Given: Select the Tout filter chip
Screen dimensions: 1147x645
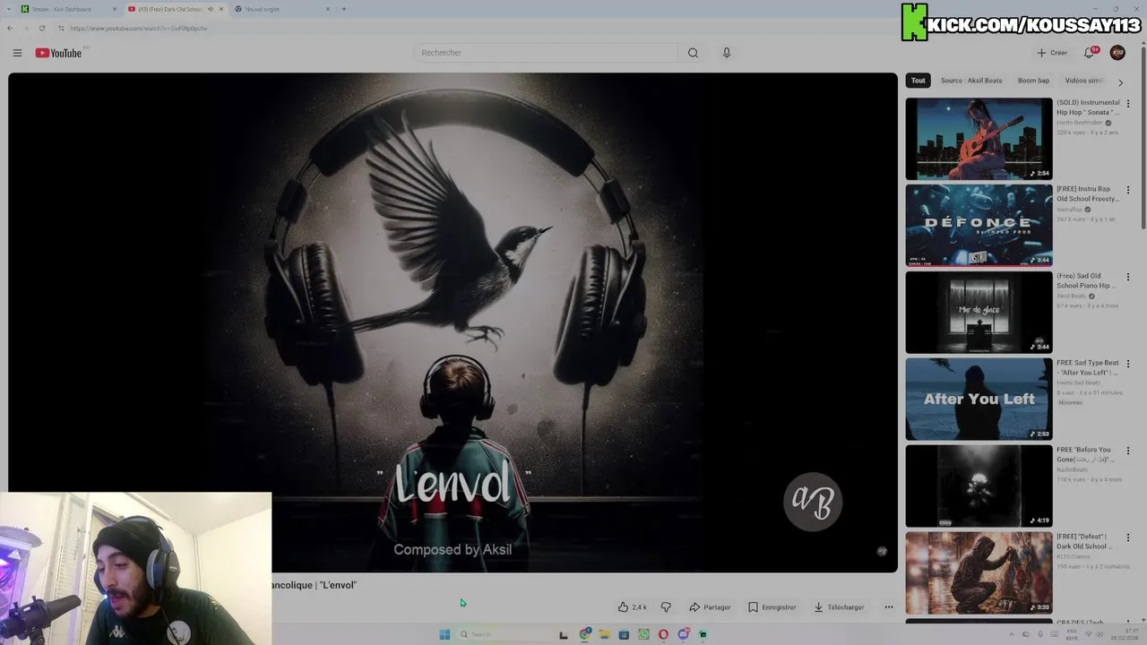Looking at the screenshot, I should pos(918,81).
